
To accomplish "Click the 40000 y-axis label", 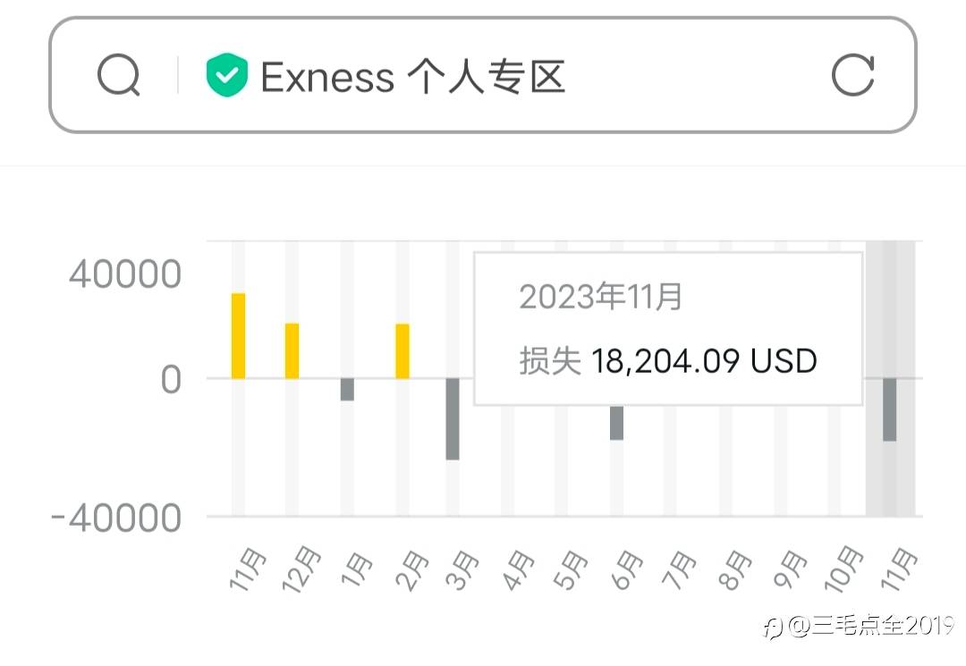I will (125, 275).
